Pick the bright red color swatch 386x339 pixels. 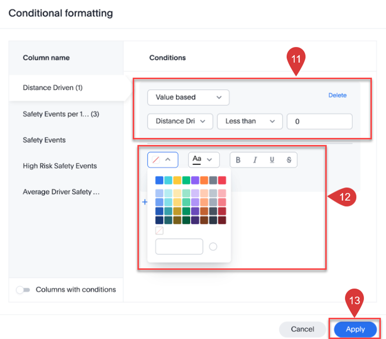222,180
